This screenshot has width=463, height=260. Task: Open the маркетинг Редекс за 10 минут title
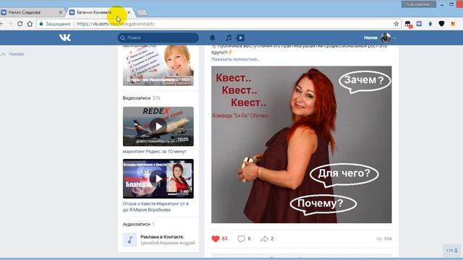click(x=154, y=151)
